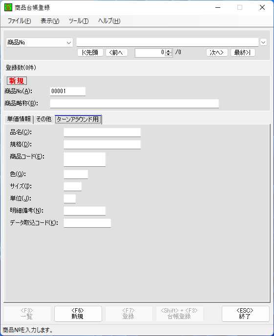Open the ファイル(F) menu
The image size is (274, 336).
[20, 21]
